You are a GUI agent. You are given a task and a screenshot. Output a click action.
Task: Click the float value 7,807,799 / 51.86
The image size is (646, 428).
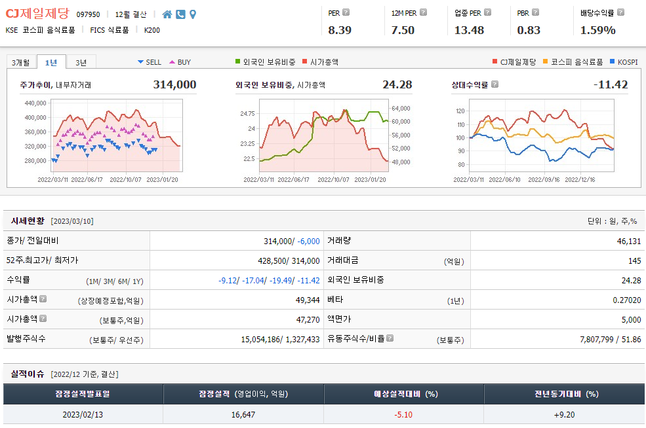tap(611, 339)
